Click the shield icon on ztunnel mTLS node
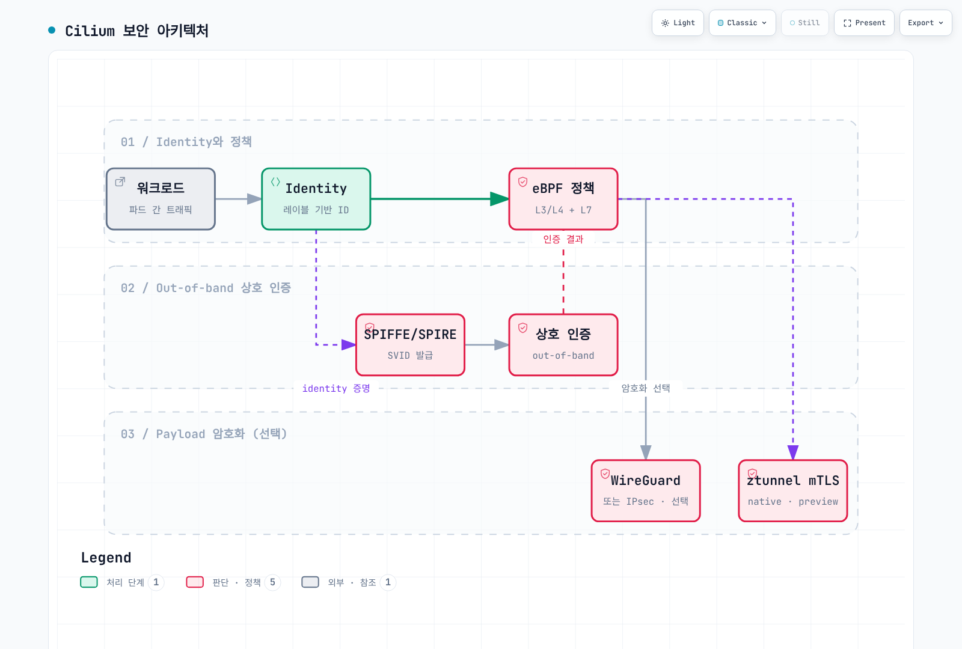Viewport: 962px width, 649px height. 752,474
